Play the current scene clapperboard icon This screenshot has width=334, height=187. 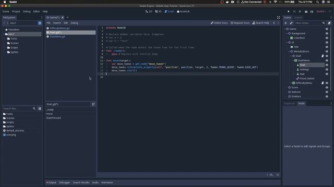[x=306, y=11]
